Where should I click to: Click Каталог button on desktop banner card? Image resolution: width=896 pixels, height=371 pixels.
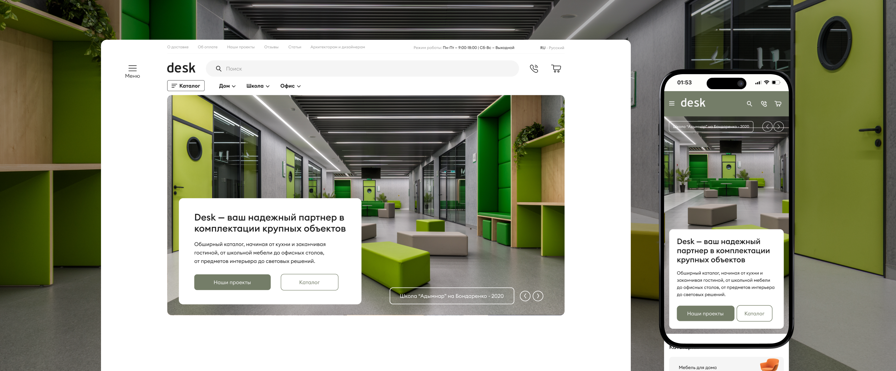coord(309,282)
